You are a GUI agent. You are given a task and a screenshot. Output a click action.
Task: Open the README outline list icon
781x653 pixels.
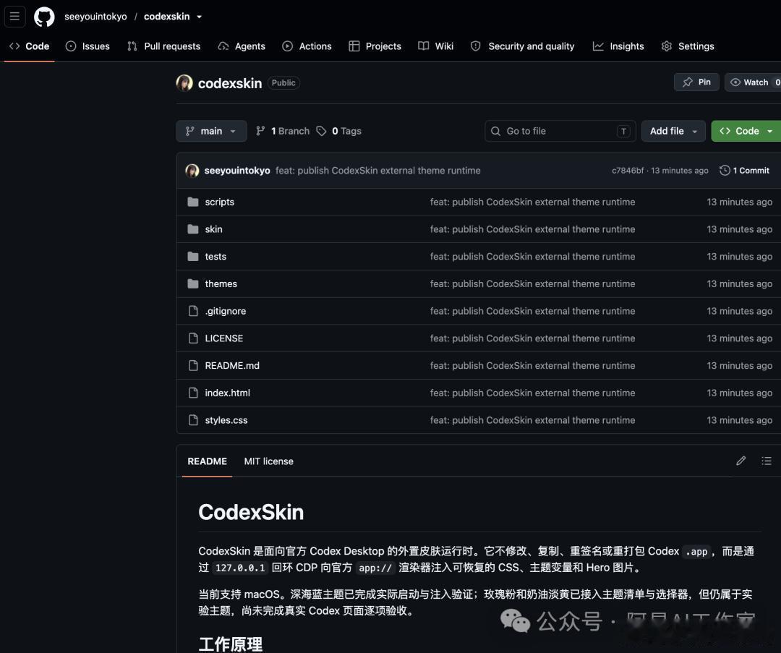pos(767,461)
